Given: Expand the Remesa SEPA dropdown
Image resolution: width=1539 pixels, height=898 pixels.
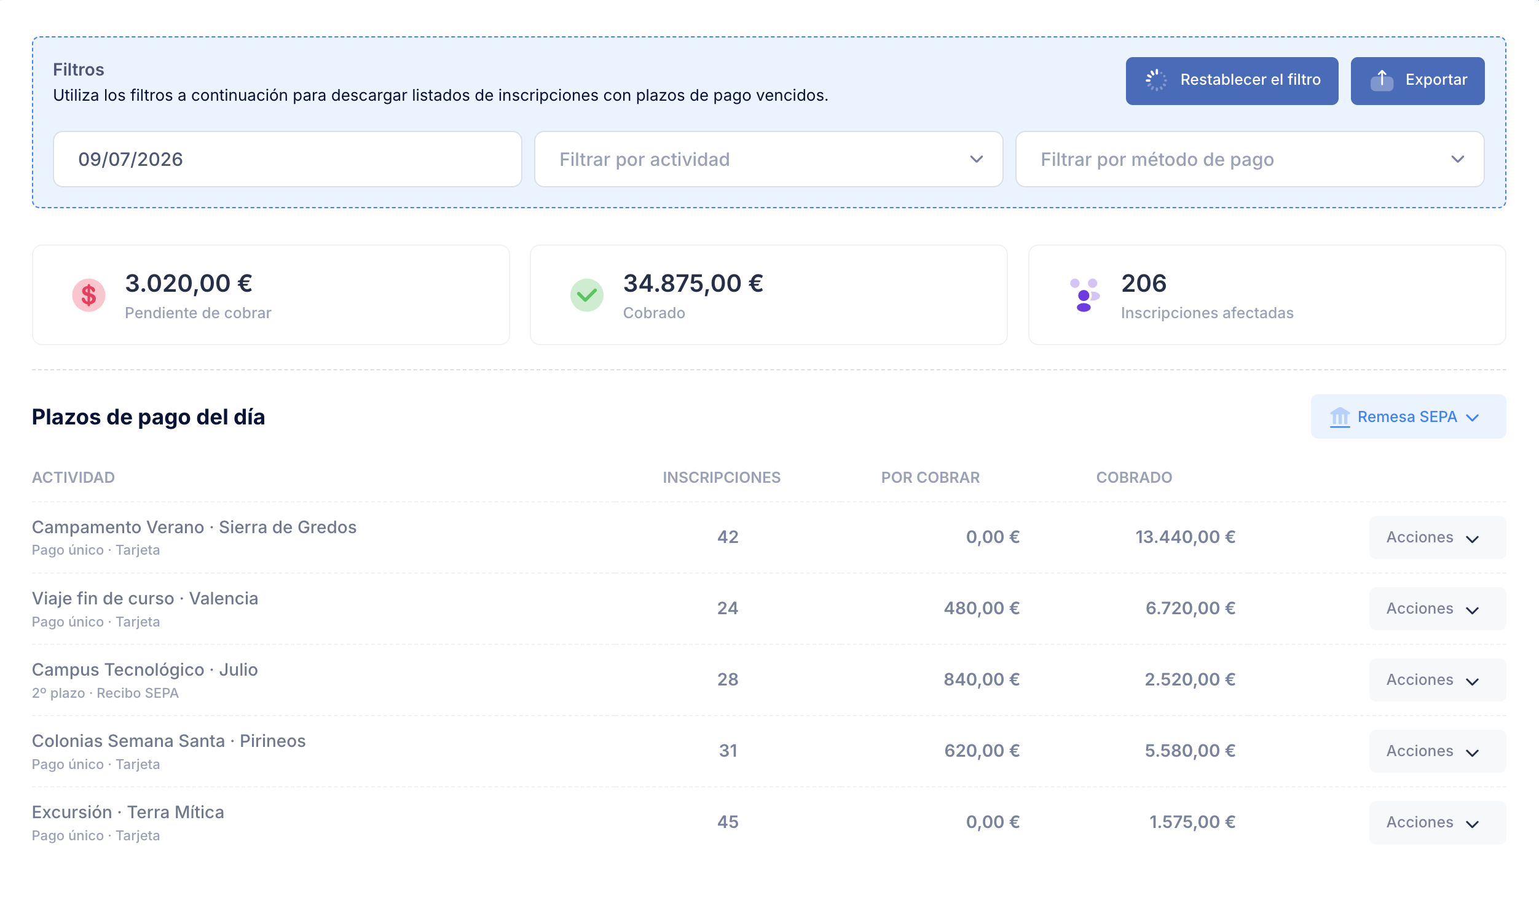Looking at the screenshot, I should click(1408, 417).
